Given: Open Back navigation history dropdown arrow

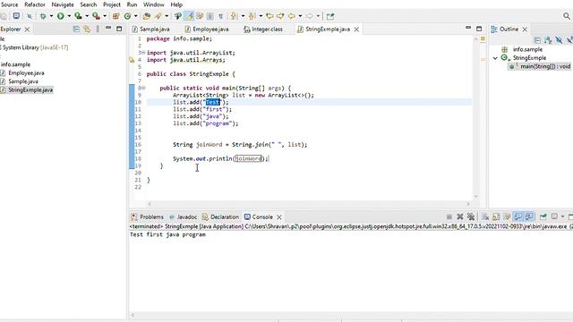Looking at the screenshot, I should (301, 16).
